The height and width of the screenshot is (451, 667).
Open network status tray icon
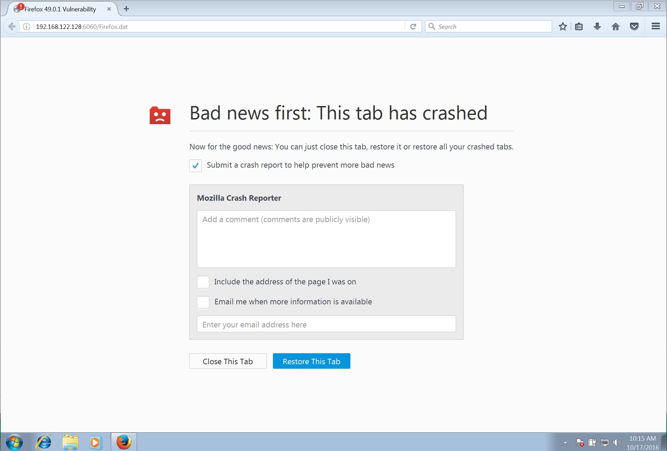(x=605, y=442)
